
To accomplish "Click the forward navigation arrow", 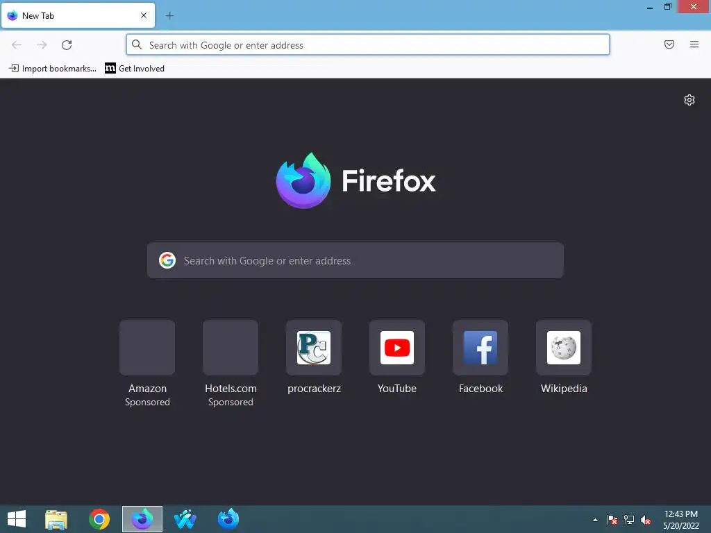I will click(x=42, y=45).
